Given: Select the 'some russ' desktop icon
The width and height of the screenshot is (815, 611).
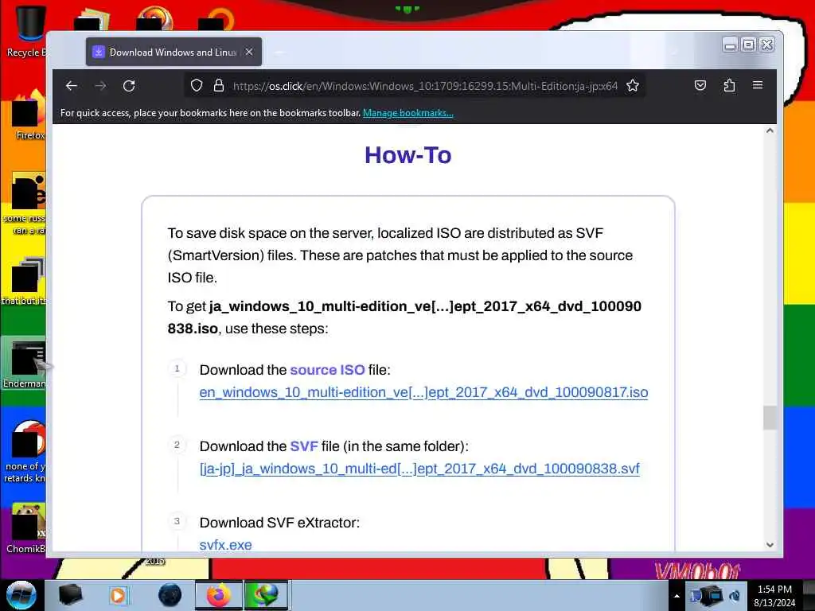Looking at the screenshot, I should [24, 204].
